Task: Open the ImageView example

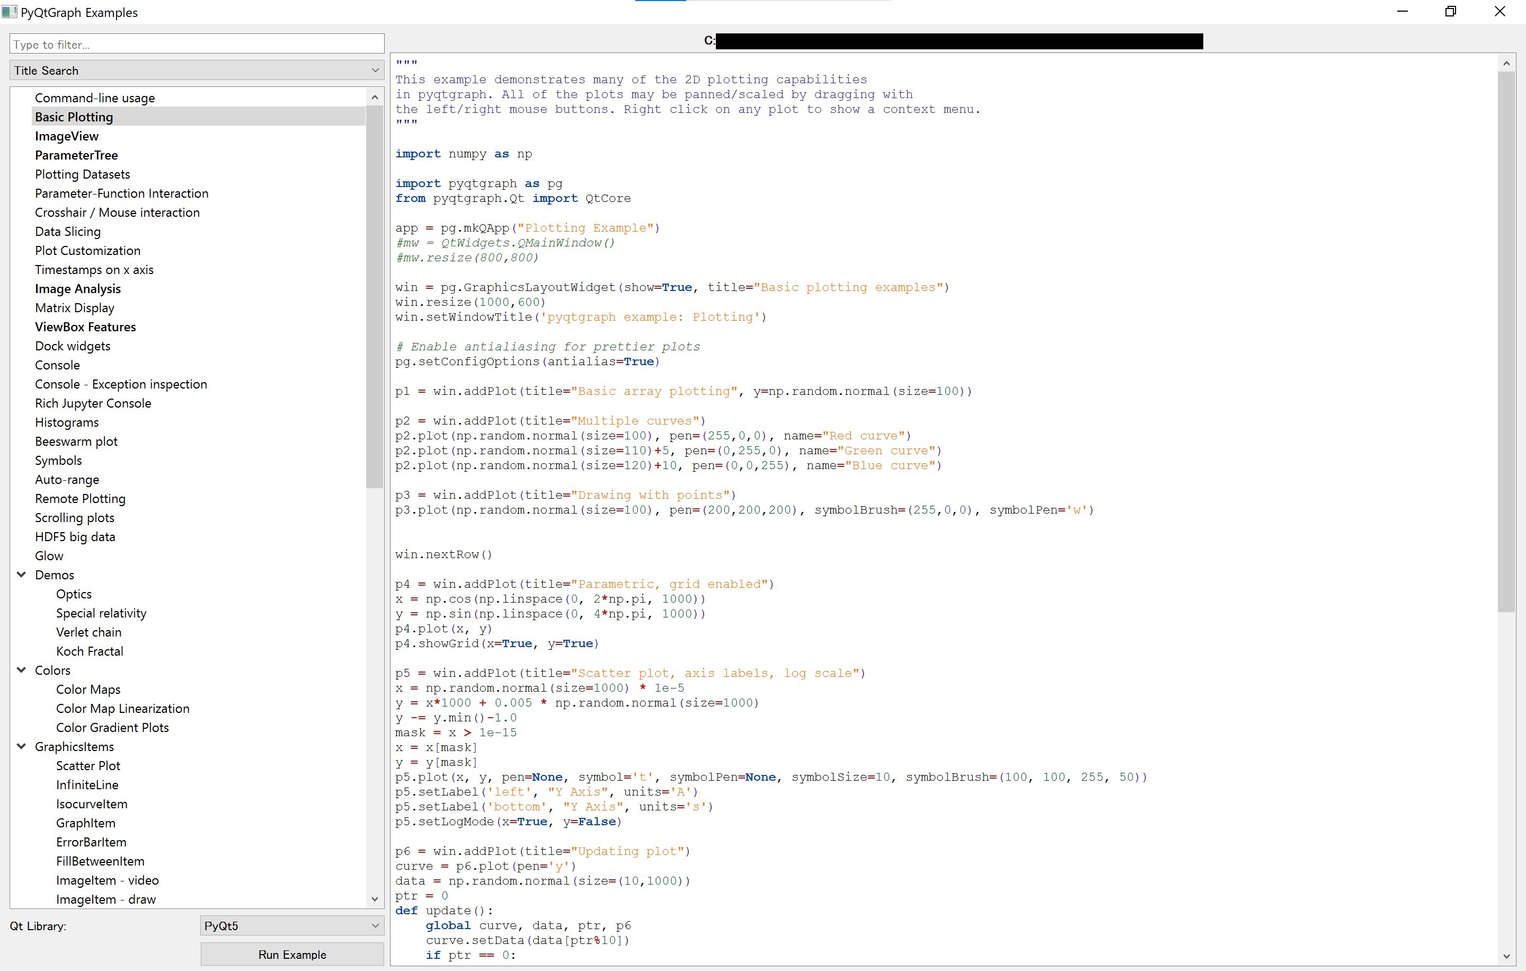Action: point(67,136)
